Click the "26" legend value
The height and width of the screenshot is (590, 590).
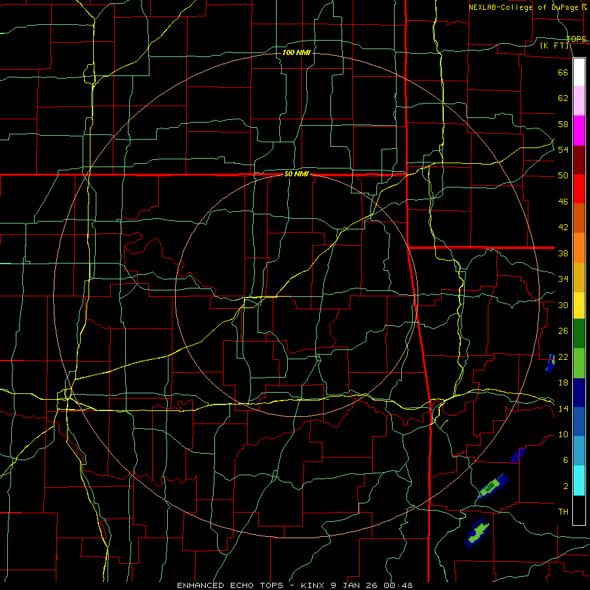[563, 331]
